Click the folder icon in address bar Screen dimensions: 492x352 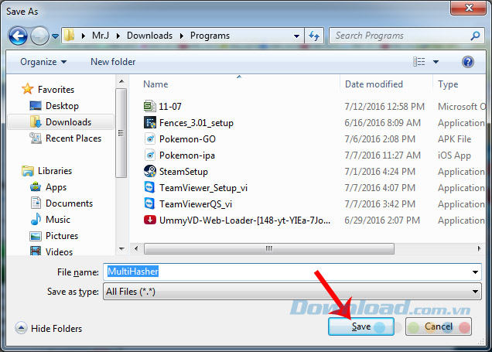click(x=69, y=36)
